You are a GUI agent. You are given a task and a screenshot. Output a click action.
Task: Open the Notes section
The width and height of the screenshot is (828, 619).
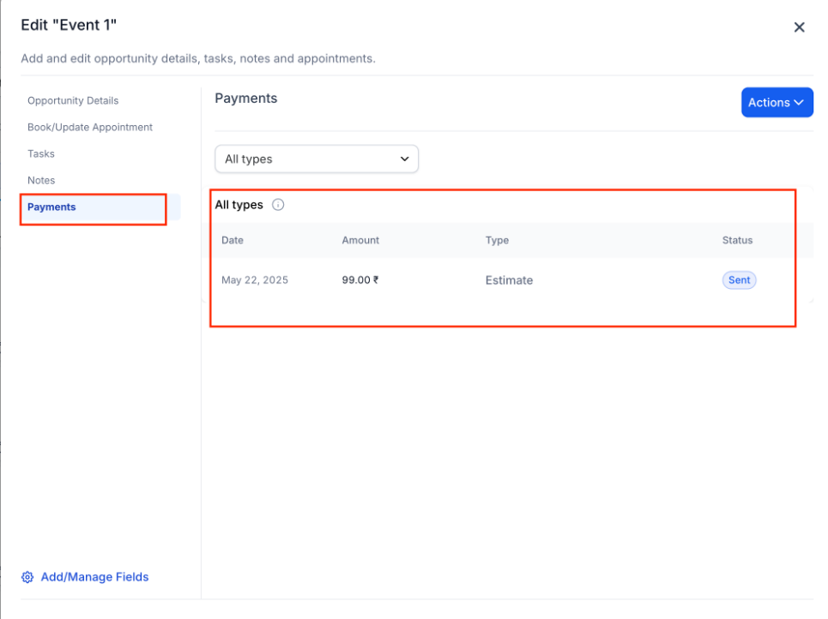[41, 181]
